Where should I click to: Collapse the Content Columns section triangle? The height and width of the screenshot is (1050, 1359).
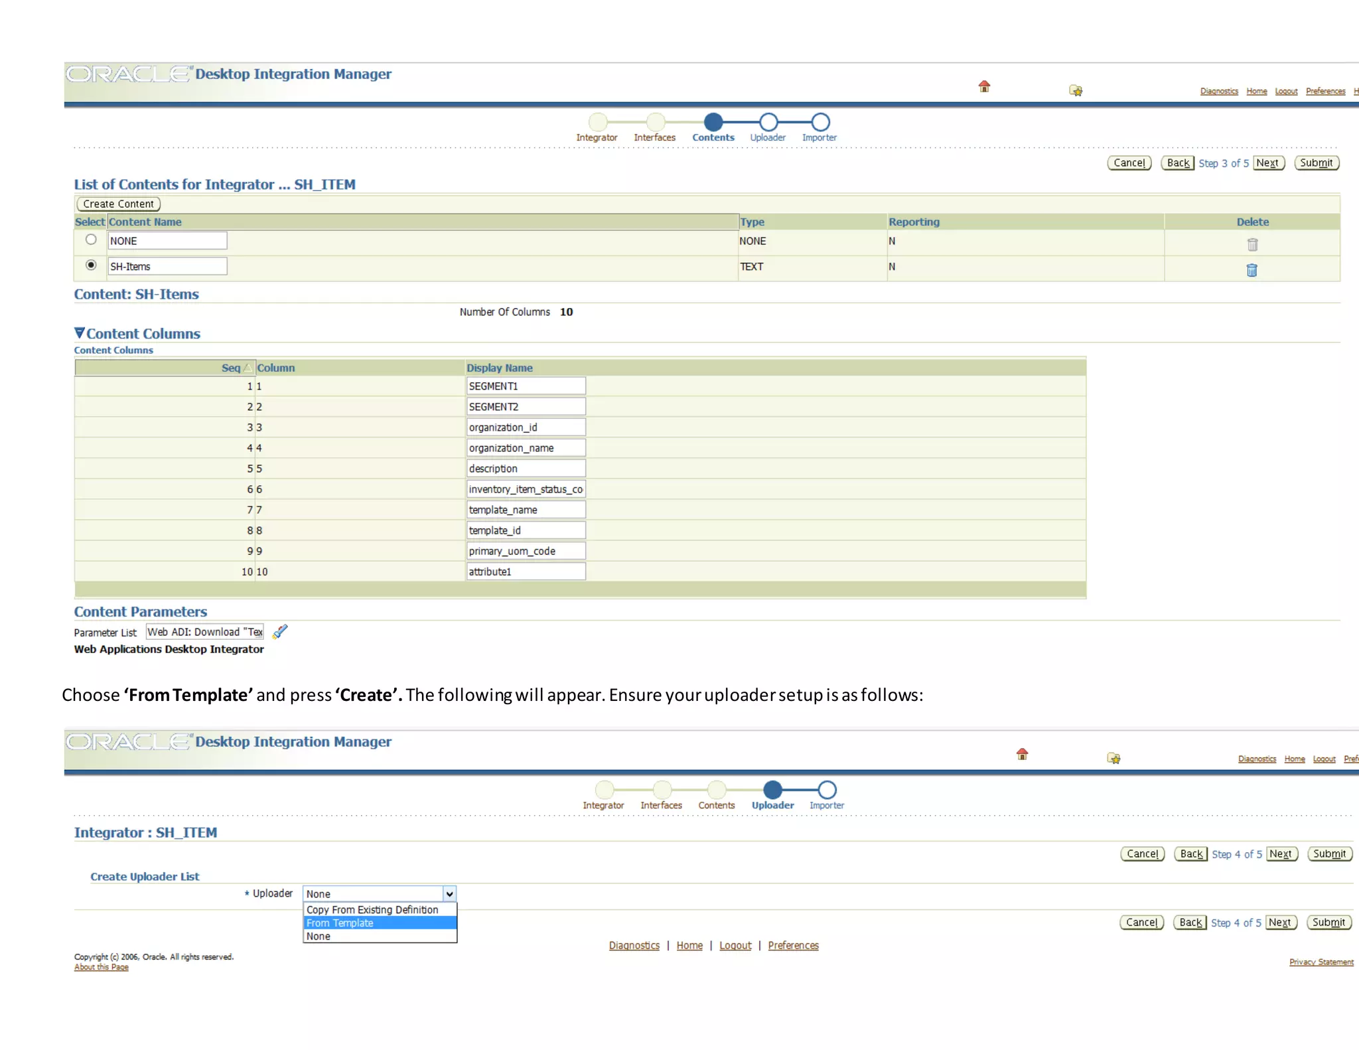pos(80,333)
